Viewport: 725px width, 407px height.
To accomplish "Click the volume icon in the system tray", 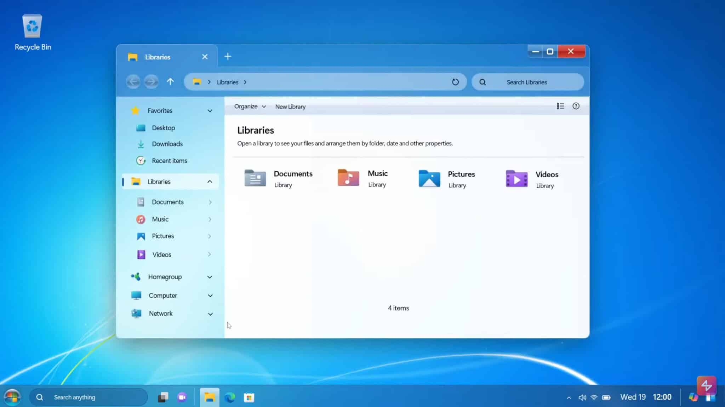I will tap(582, 397).
